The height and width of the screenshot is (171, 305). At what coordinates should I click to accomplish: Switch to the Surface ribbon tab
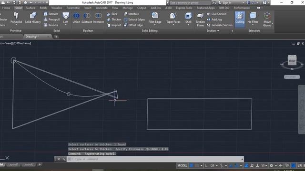[x=30, y=8]
